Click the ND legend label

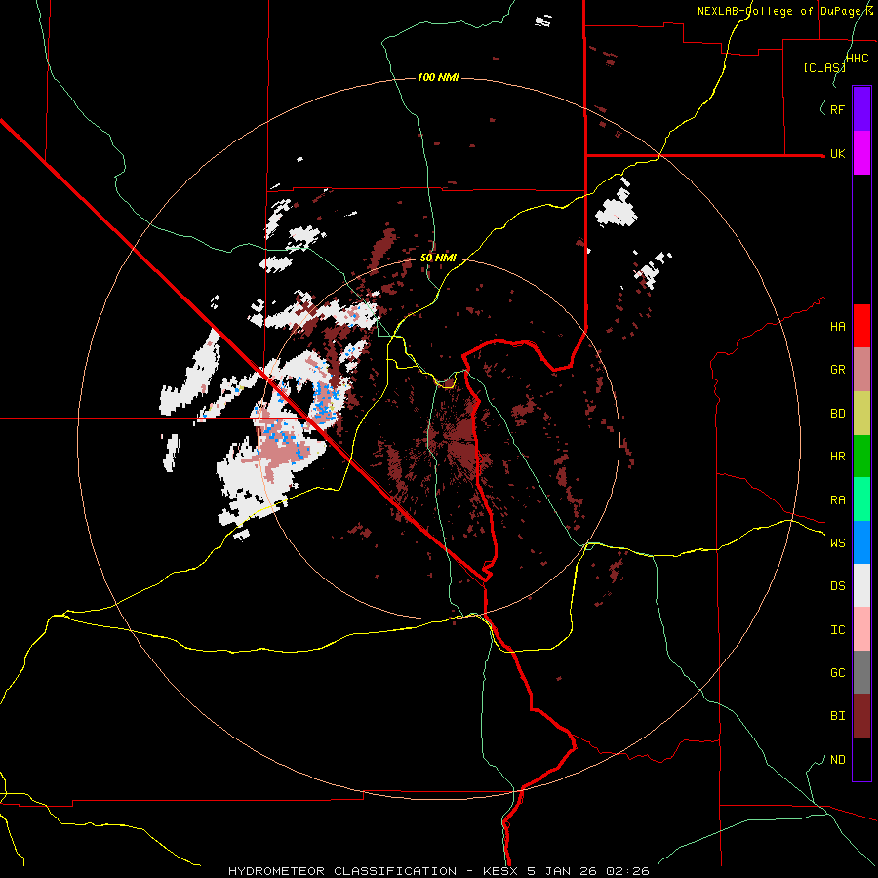838,759
